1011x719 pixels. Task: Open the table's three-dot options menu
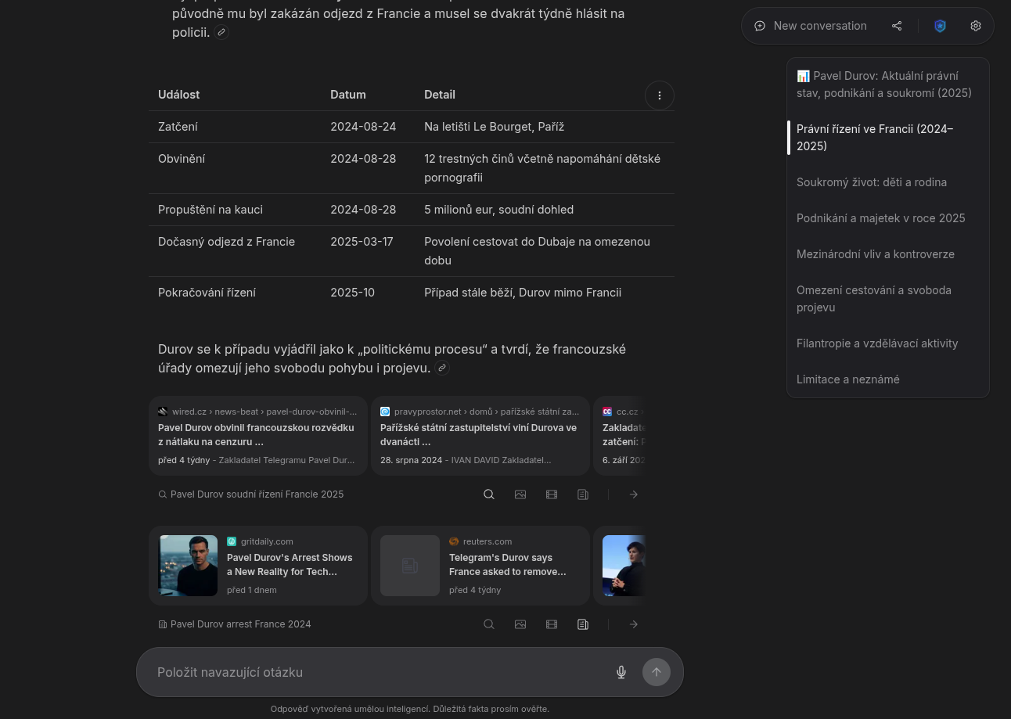point(660,95)
